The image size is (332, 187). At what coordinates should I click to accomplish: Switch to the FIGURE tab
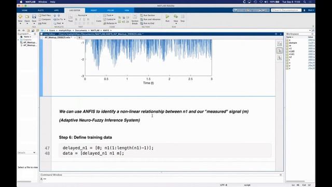click(110, 10)
